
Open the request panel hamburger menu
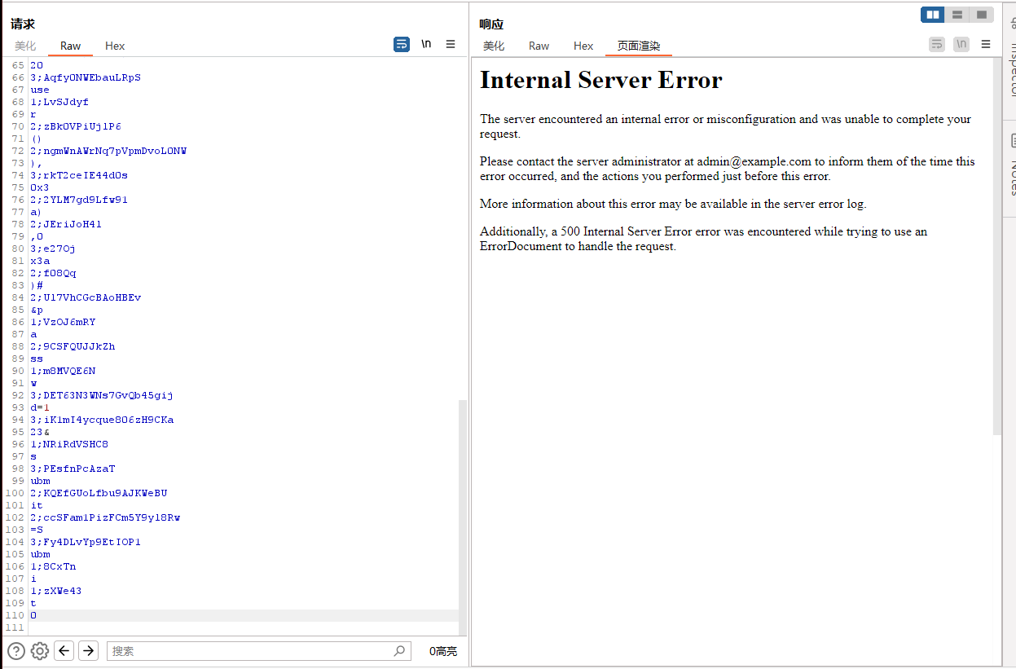pos(451,45)
